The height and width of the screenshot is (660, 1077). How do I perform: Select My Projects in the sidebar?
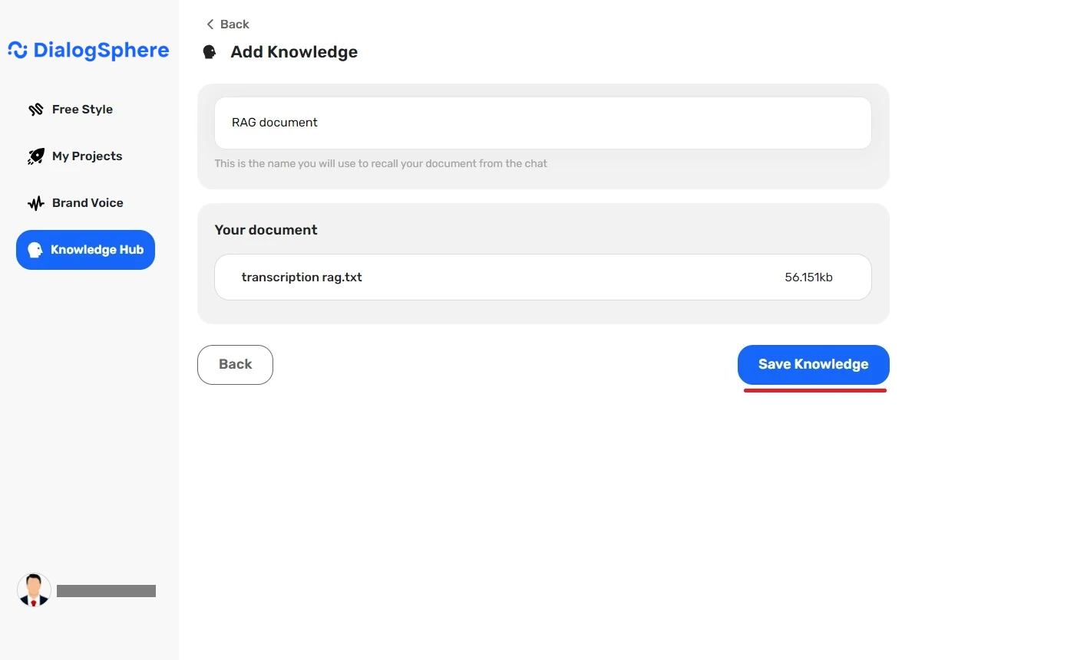click(87, 156)
